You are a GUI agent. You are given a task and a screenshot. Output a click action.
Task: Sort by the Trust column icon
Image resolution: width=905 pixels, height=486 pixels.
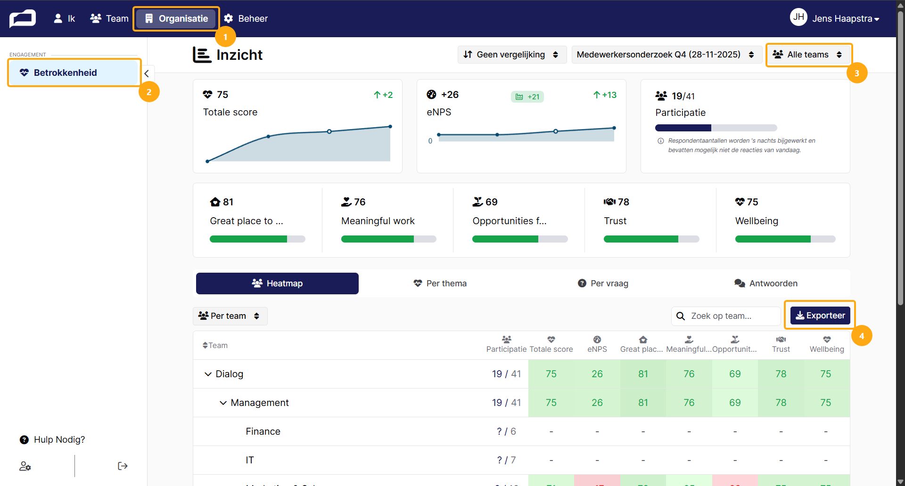coord(781,340)
